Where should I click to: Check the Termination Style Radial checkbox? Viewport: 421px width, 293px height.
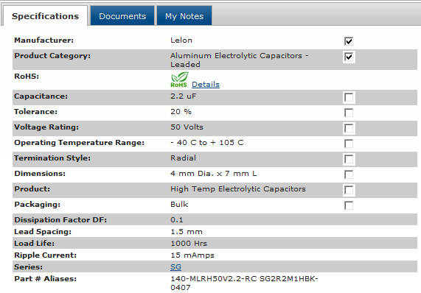[349, 159]
